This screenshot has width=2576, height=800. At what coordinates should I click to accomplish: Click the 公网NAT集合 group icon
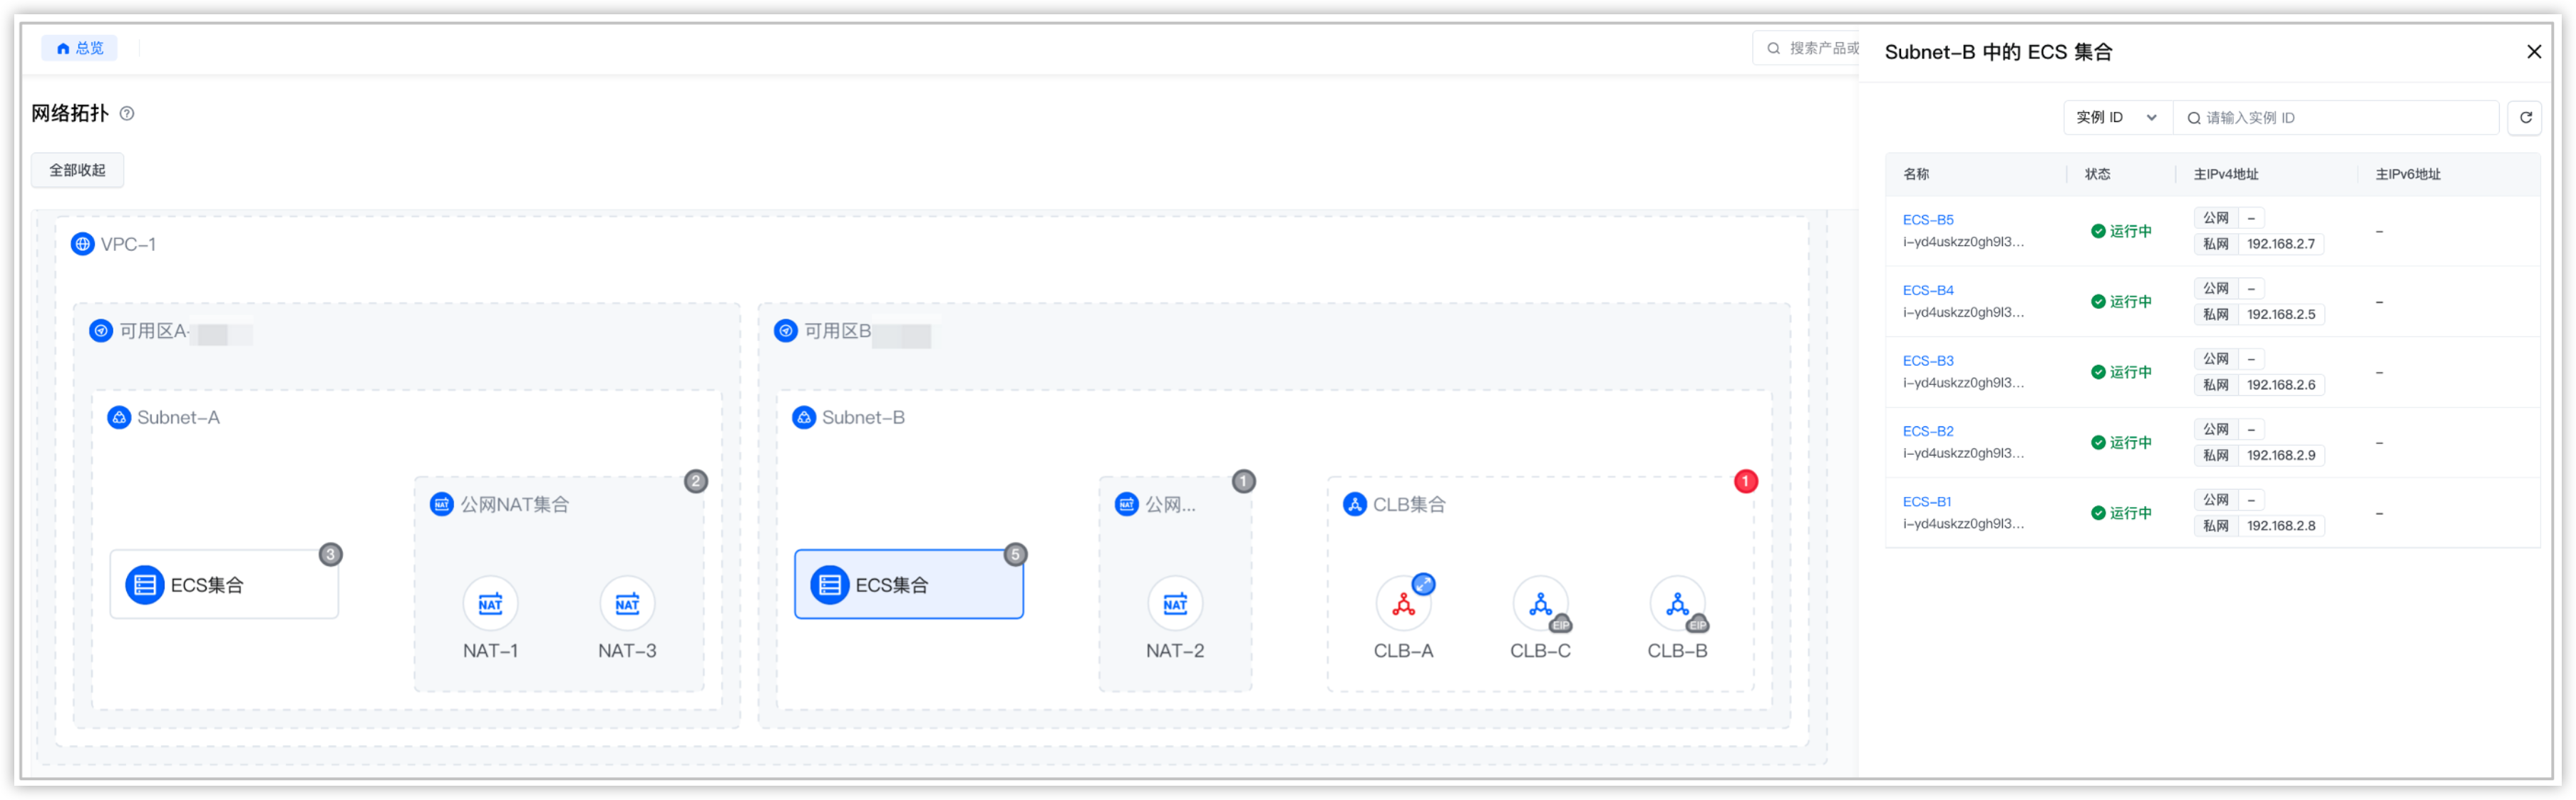pyautogui.click(x=441, y=504)
